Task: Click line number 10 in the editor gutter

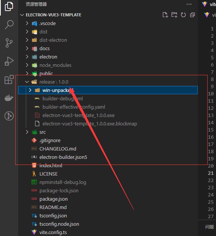Action: point(211,93)
